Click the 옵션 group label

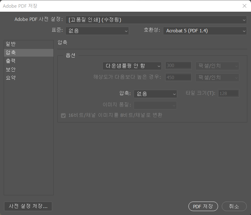[x=70, y=55]
